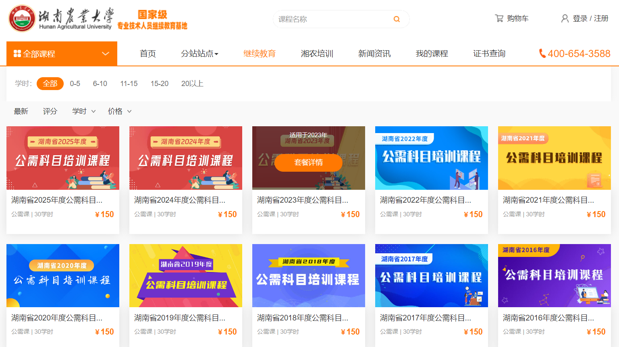Expand the 全部课程 orange category panel

pyautogui.click(x=61, y=53)
